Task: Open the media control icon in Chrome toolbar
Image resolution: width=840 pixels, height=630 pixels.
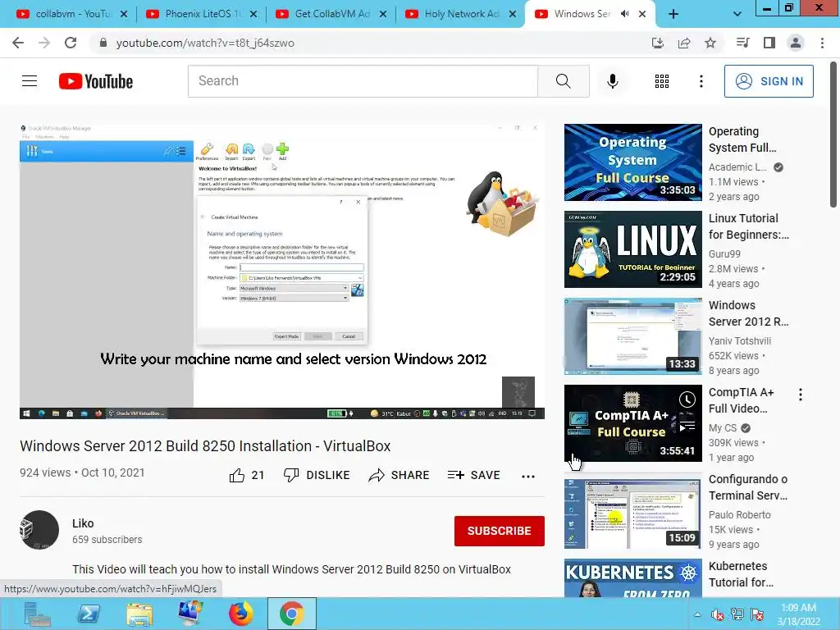Action: [x=742, y=43]
